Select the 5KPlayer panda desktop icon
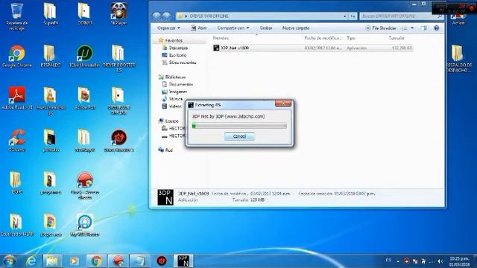The height and width of the screenshot is (268, 477). tap(119, 14)
